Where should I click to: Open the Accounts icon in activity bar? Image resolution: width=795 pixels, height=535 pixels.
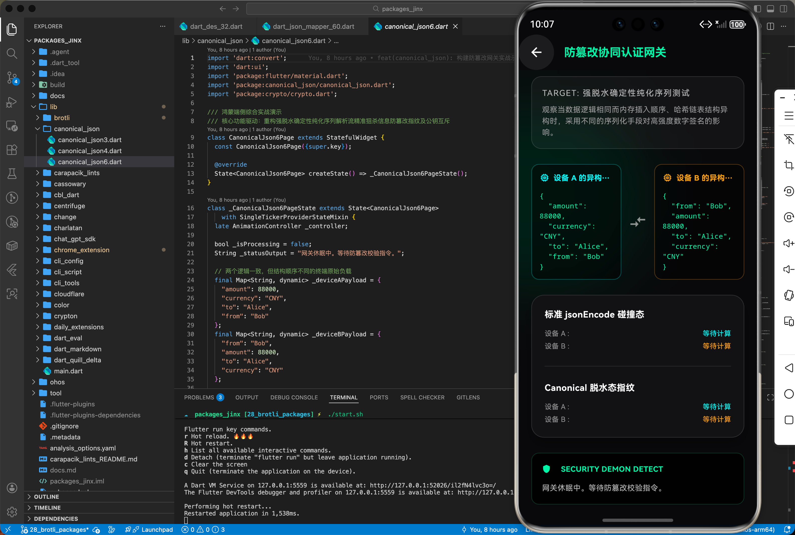[x=12, y=487]
